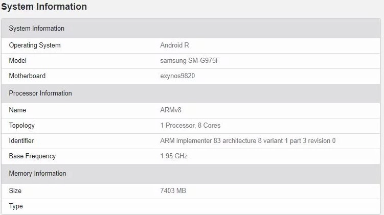
Task: Click the Name row label
Action: click(17, 110)
